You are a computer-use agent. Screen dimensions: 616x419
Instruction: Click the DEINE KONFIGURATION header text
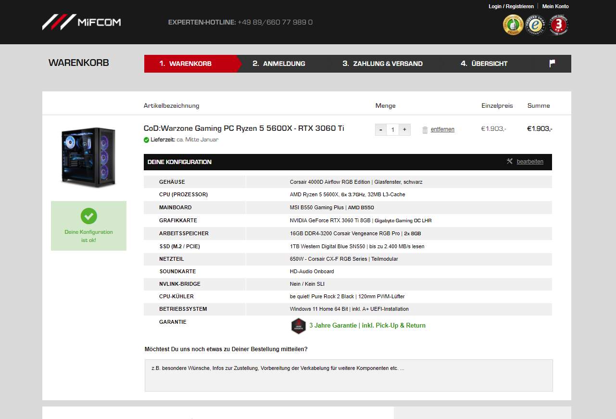click(179, 162)
